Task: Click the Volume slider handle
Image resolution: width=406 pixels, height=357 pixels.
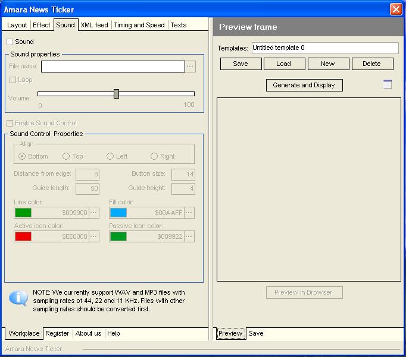Action: click(x=116, y=94)
